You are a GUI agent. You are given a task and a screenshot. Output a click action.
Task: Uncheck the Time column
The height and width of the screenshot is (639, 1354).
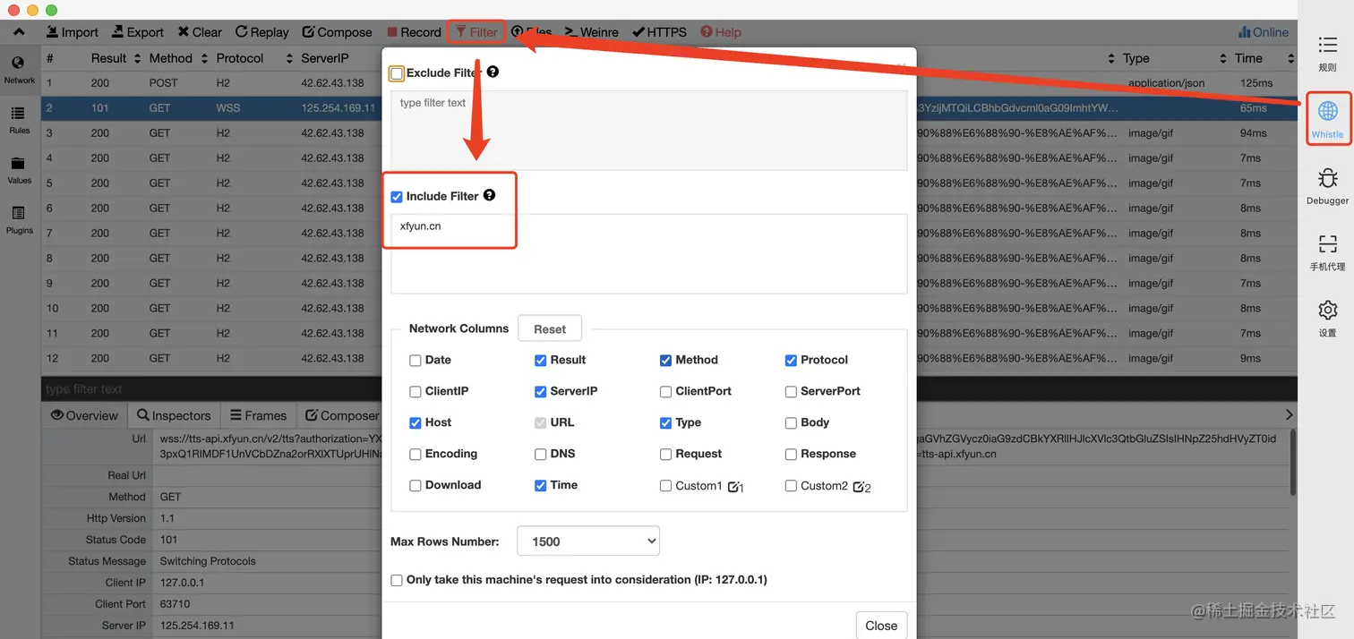coord(541,486)
